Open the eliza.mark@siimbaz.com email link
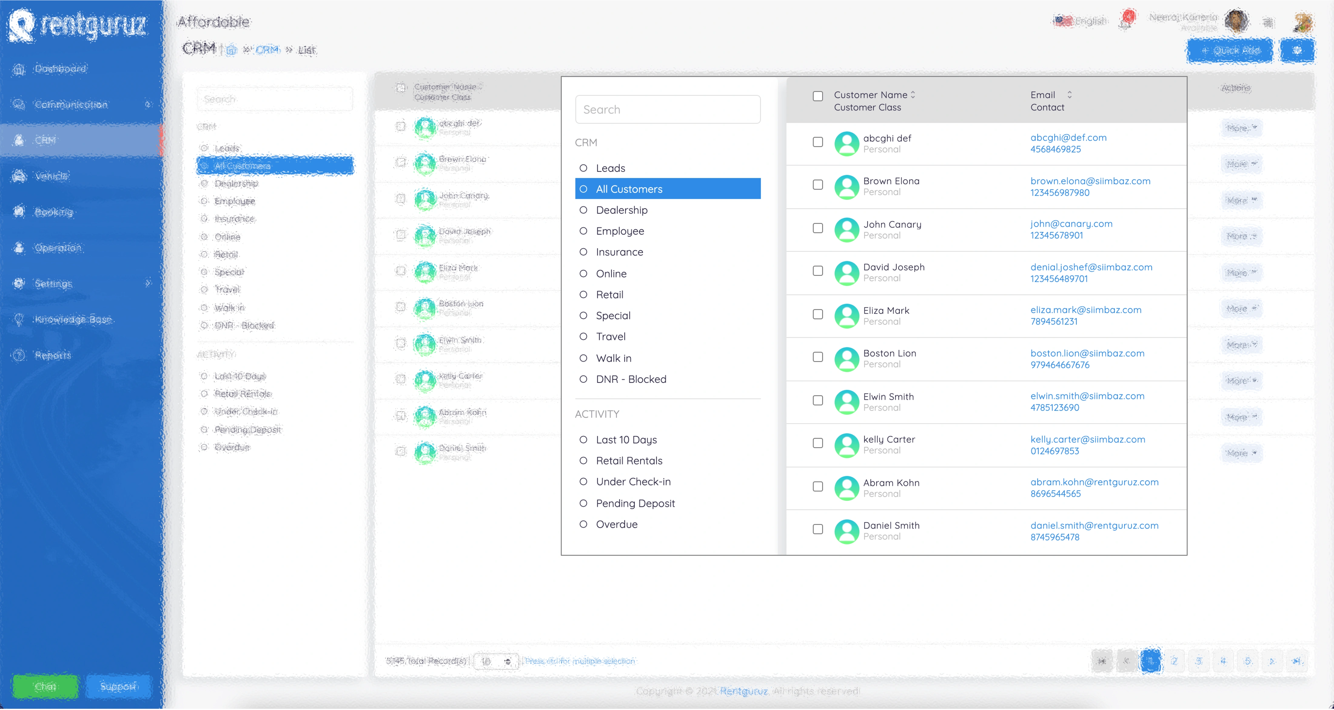The width and height of the screenshot is (1334, 710). (x=1085, y=310)
